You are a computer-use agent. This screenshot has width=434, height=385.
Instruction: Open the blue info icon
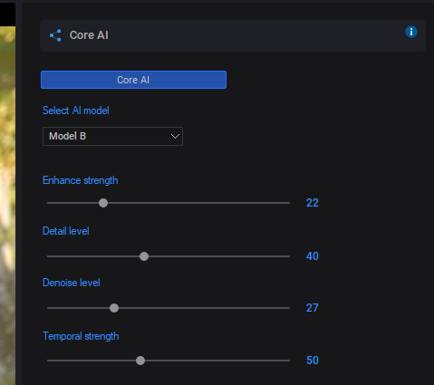pos(411,32)
